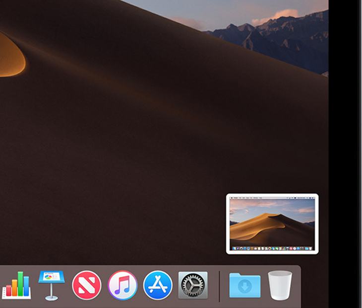Open the App Store icon
The height and width of the screenshot is (308, 362).
(x=158, y=285)
